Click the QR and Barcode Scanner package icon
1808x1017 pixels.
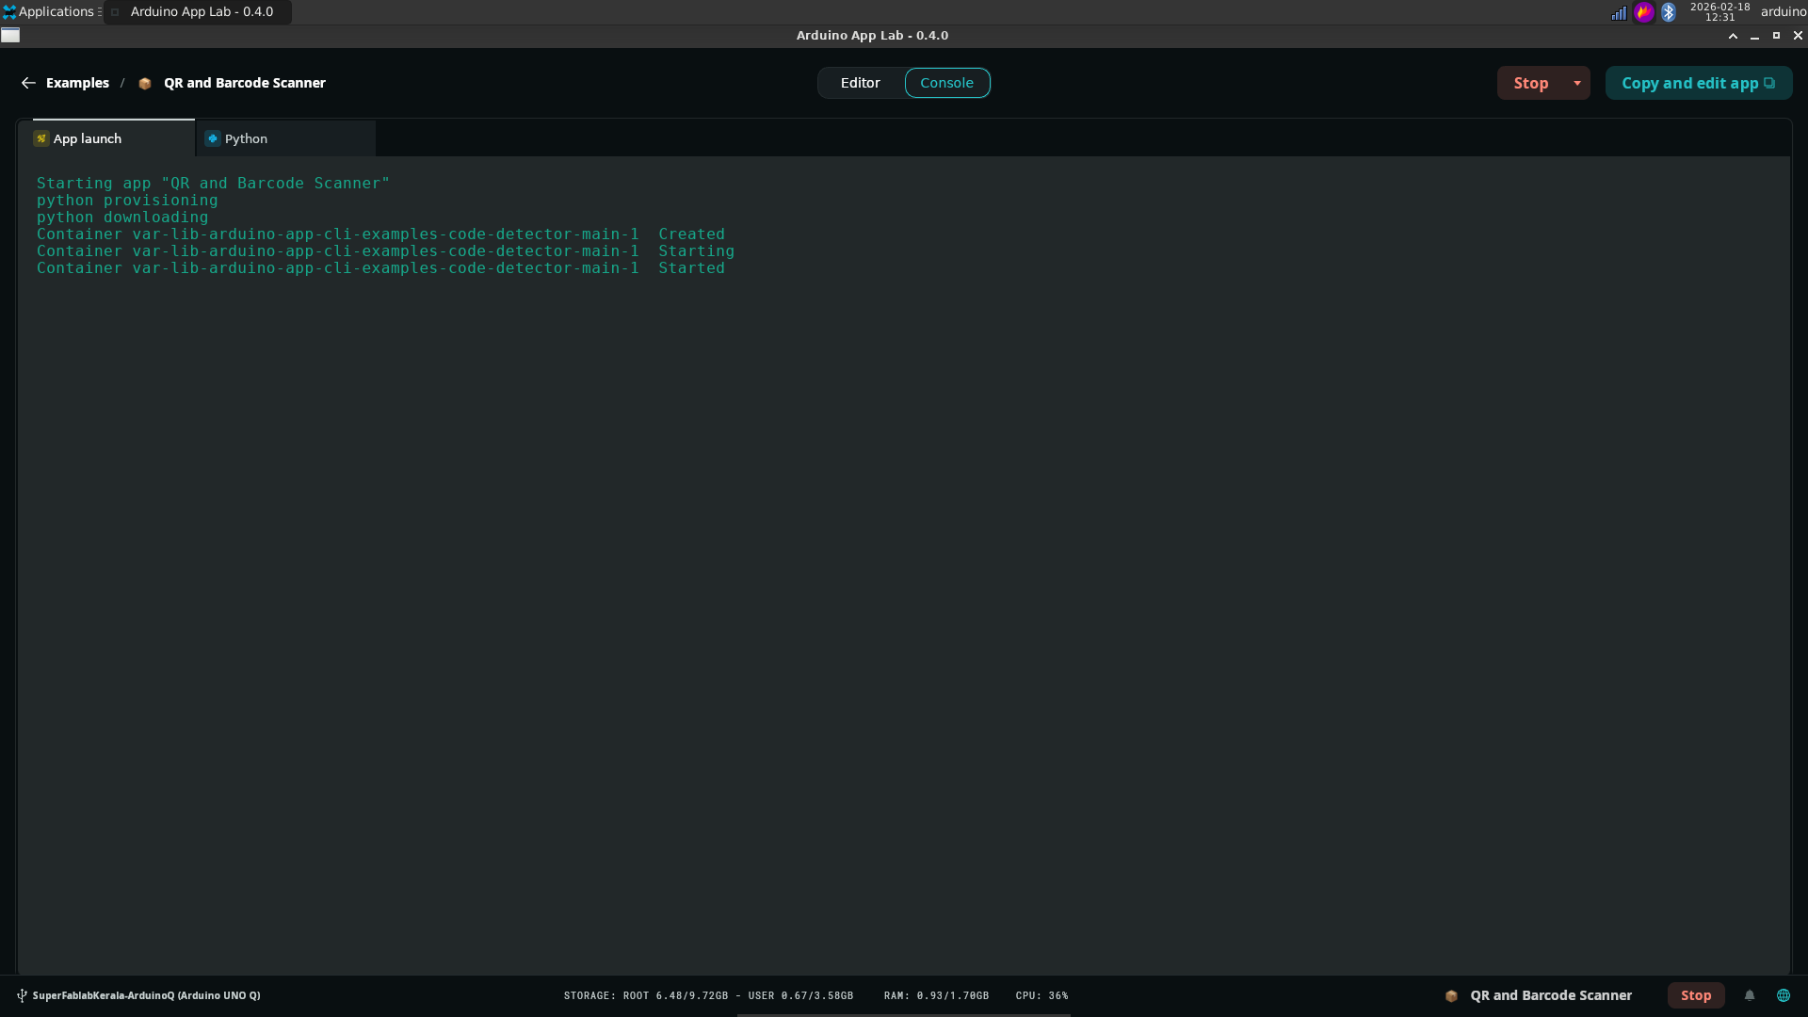point(1450,995)
